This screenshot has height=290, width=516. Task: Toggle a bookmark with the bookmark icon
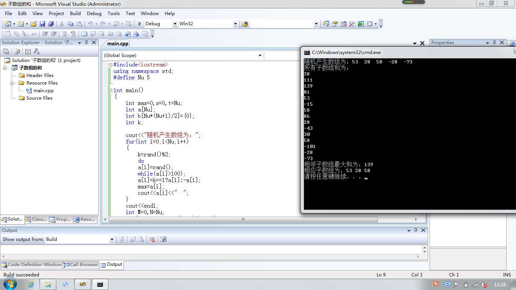pos(84,34)
